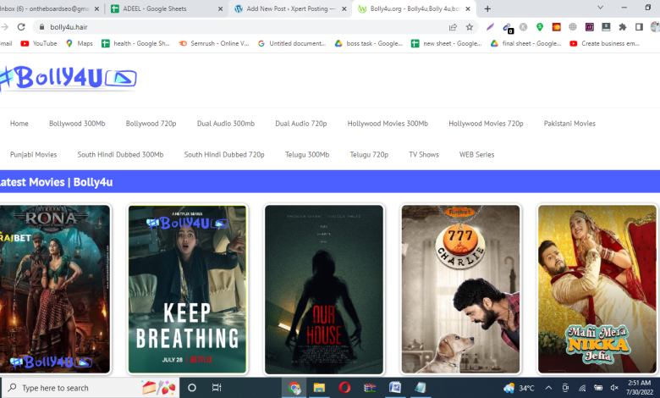Screen dimensions: 660x398
Task: Open the network icon in the system tray
Action: [x=582, y=388]
